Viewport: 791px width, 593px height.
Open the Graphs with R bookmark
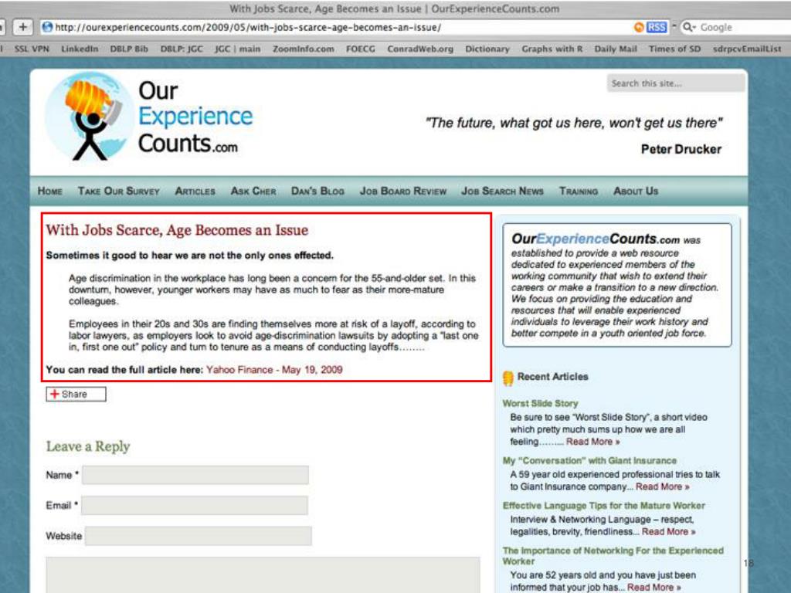click(x=552, y=49)
